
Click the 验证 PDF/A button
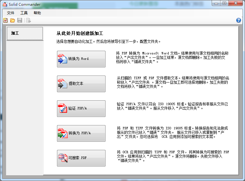pos(81,108)
